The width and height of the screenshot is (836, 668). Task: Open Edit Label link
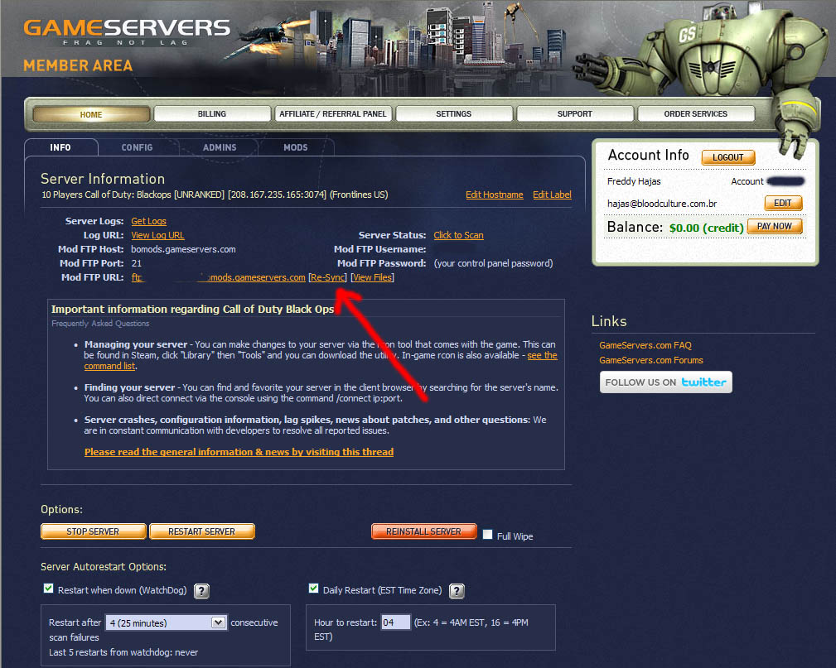pos(552,195)
